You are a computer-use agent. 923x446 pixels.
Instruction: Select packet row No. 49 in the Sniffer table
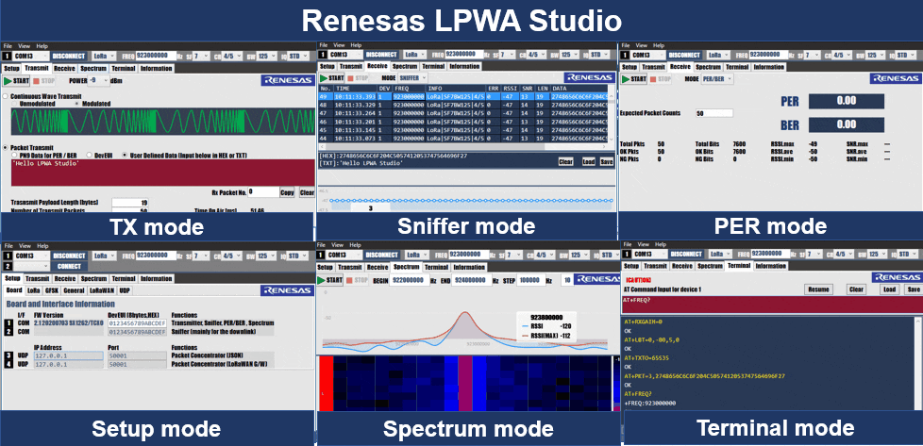pos(462,96)
